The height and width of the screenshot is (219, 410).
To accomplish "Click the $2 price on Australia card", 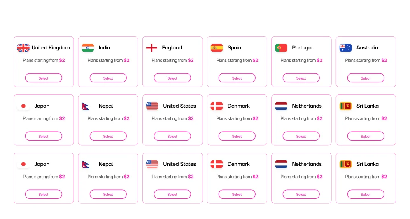I will (x=384, y=60).
